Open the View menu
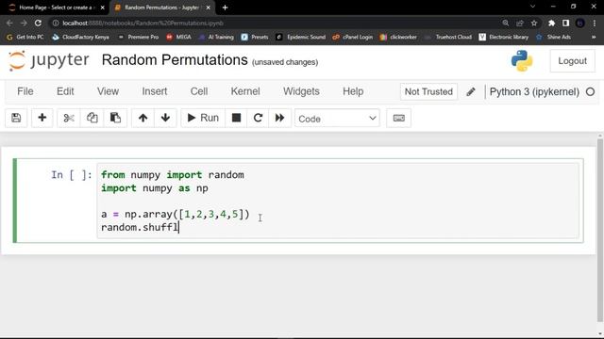 [108, 91]
